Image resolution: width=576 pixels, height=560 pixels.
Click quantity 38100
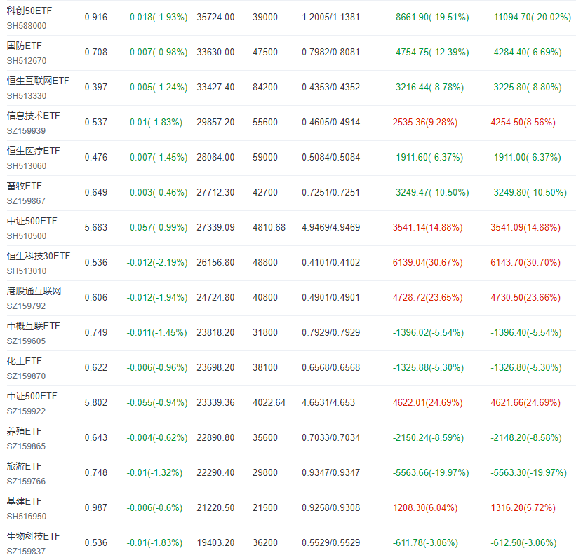point(265,368)
